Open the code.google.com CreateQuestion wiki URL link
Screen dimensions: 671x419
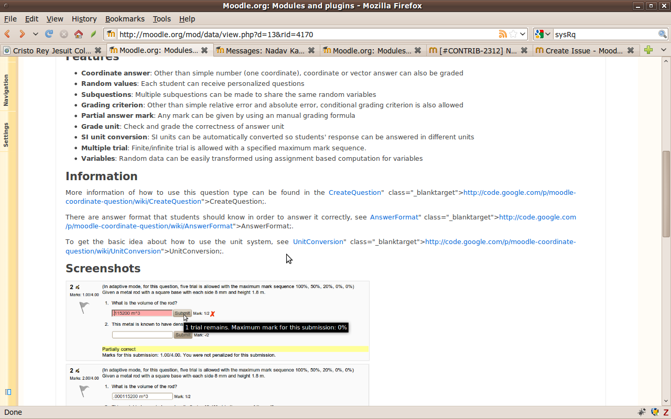[x=320, y=197]
